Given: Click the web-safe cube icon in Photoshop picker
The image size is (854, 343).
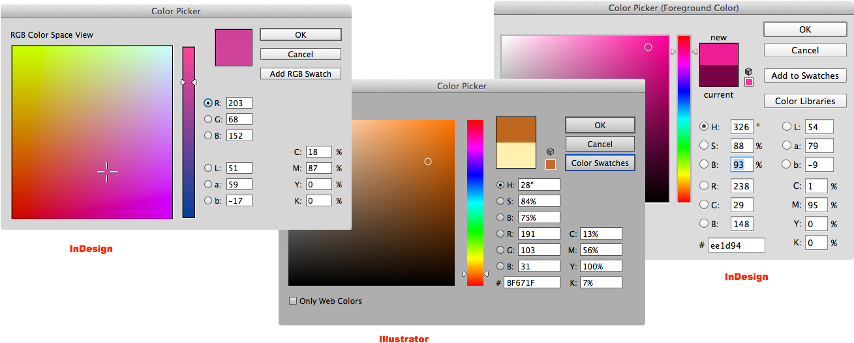Looking at the screenshot, I should pos(748,71).
